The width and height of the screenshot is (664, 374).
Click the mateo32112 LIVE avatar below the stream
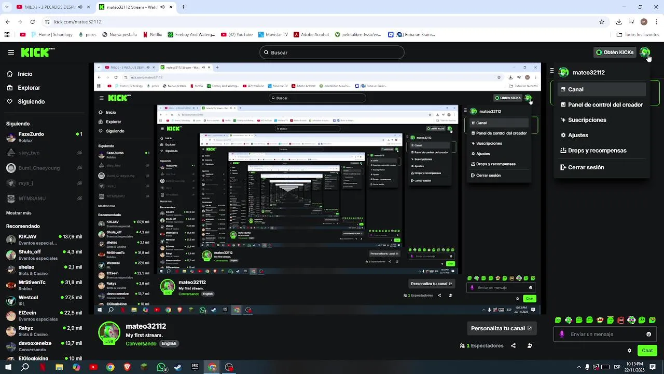click(109, 333)
